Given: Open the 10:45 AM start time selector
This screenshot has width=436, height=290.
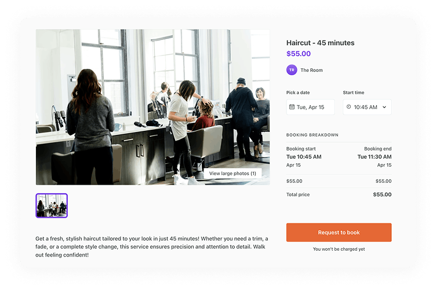Looking at the screenshot, I should click(367, 107).
